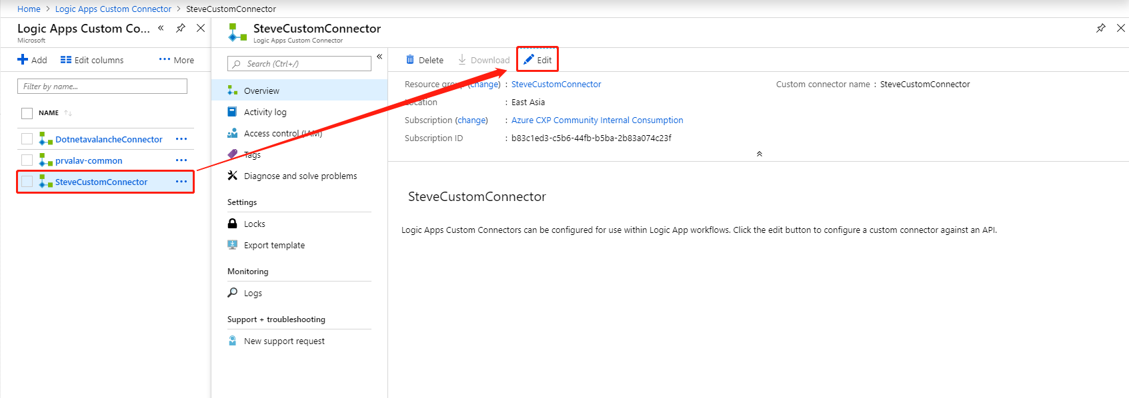The image size is (1129, 398).
Task: Click the Delete button
Action: [x=425, y=60]
